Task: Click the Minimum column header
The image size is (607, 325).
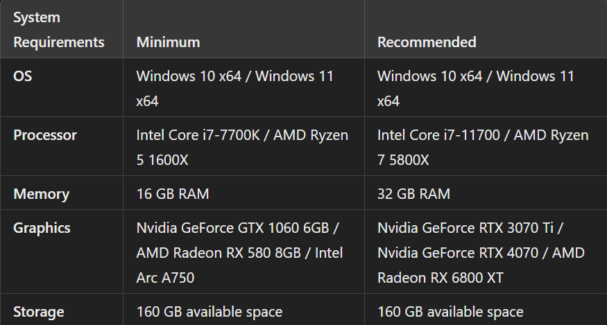Action: coord(168,42)
